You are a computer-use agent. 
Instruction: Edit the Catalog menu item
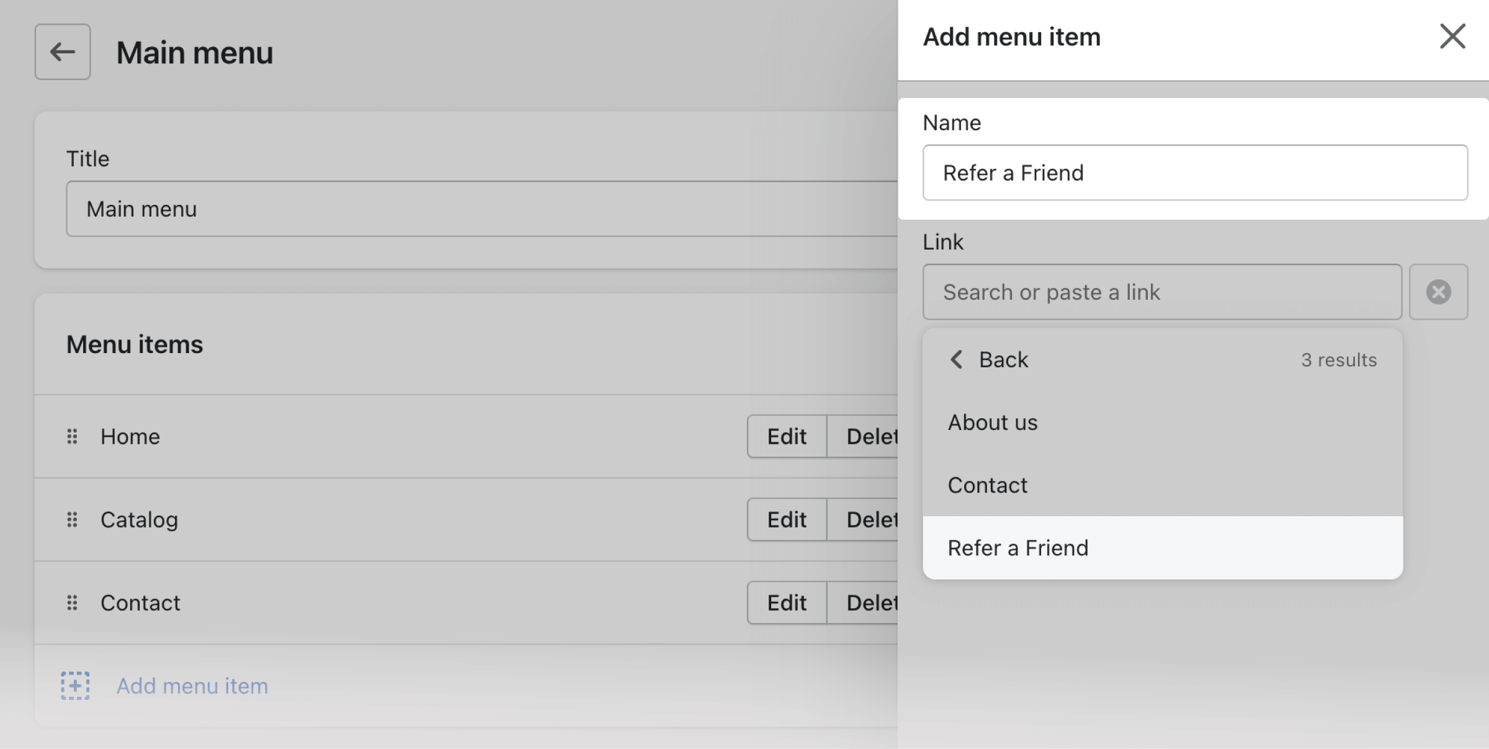(x=787, y=520)
